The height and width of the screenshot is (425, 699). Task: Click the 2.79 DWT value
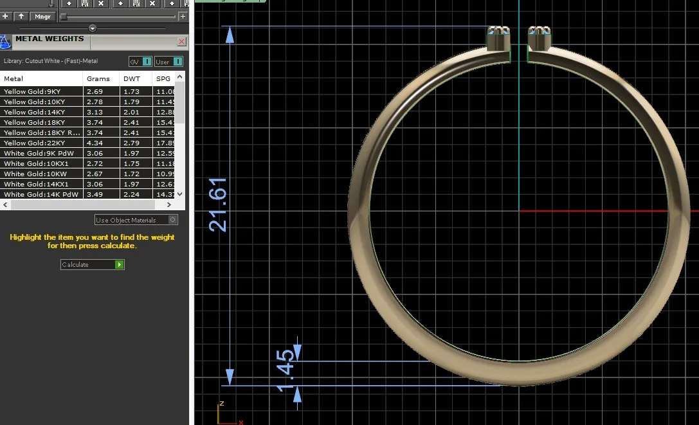click(x=132, y=143)
